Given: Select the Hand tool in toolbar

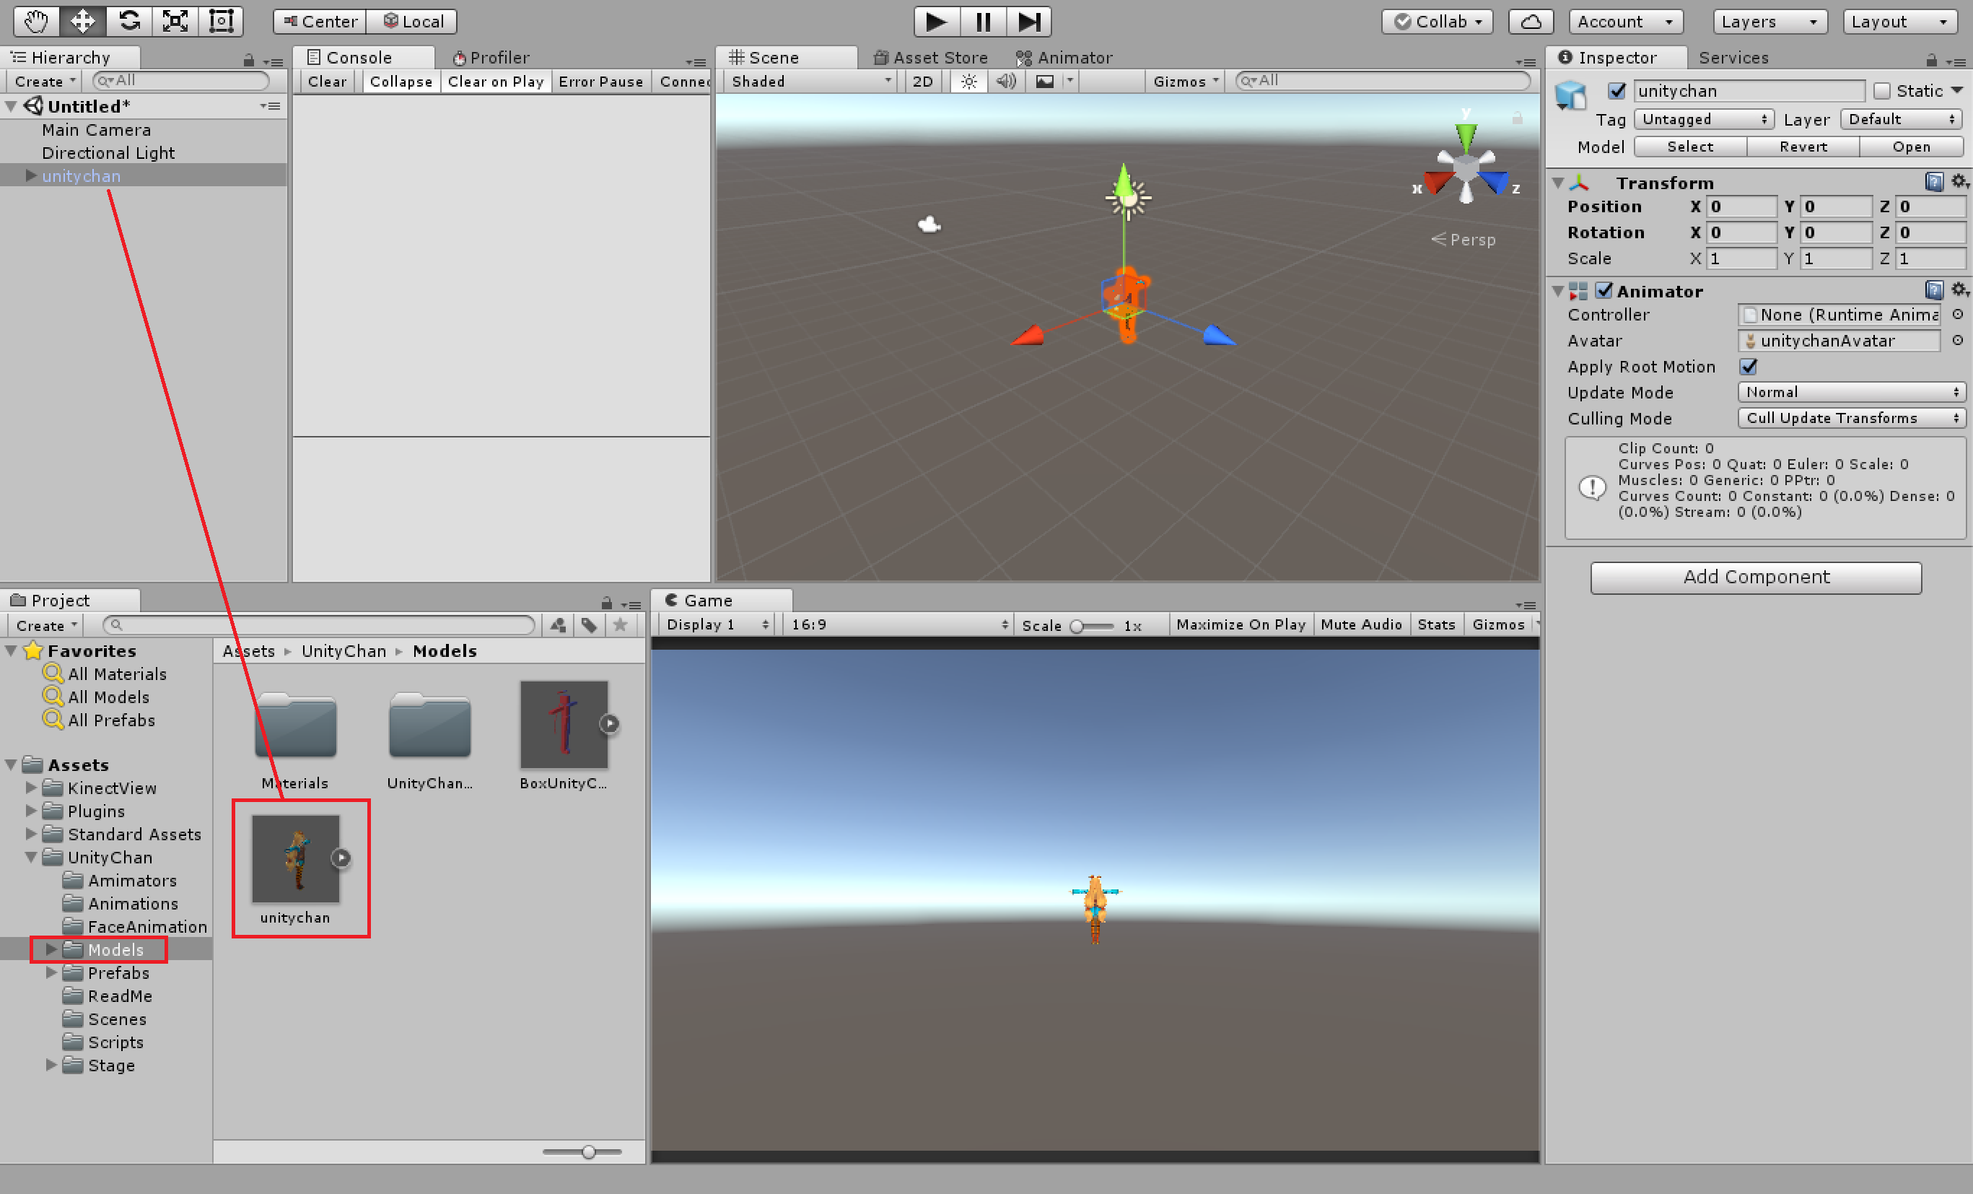Looking at the screenshot, I should 35,21.
